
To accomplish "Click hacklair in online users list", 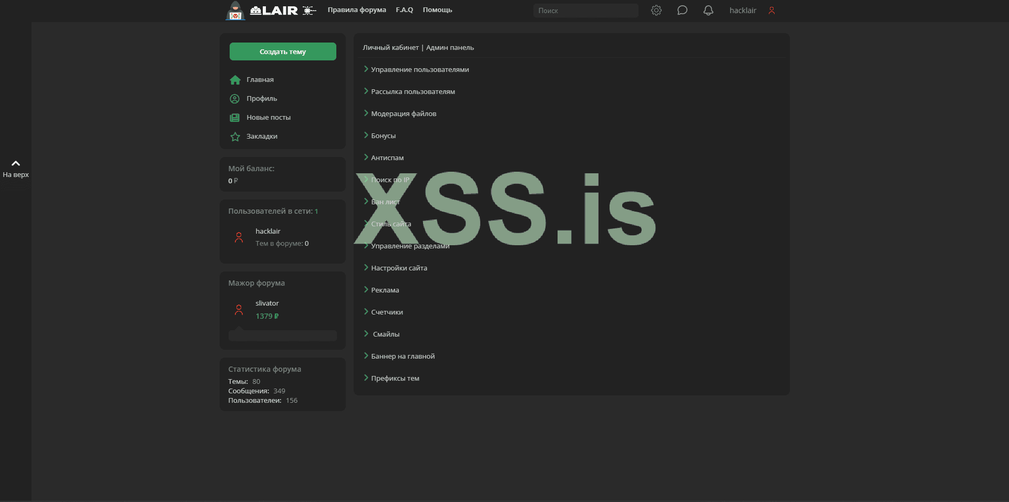I will (x=268, y=231).
